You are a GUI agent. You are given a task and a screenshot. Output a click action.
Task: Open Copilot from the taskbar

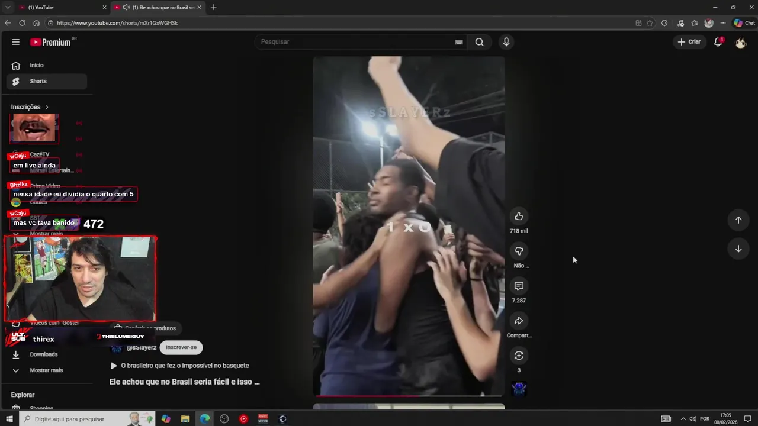166,419
